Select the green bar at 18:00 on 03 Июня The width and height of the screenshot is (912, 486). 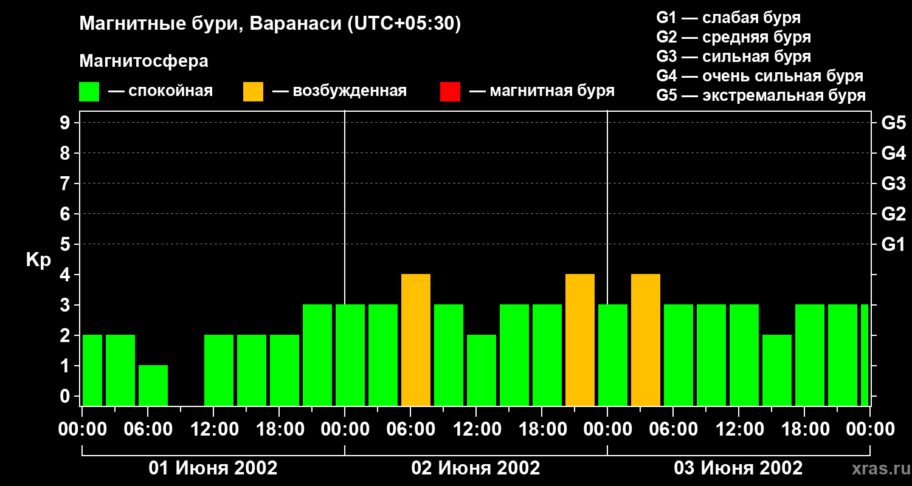coord(810,355)
